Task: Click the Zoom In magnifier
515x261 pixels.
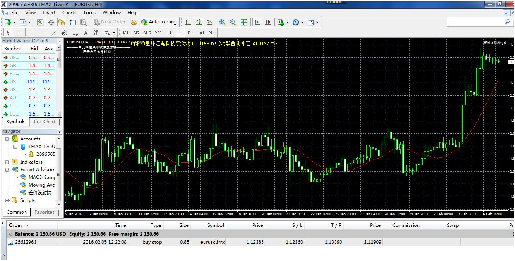Action: 222,22
